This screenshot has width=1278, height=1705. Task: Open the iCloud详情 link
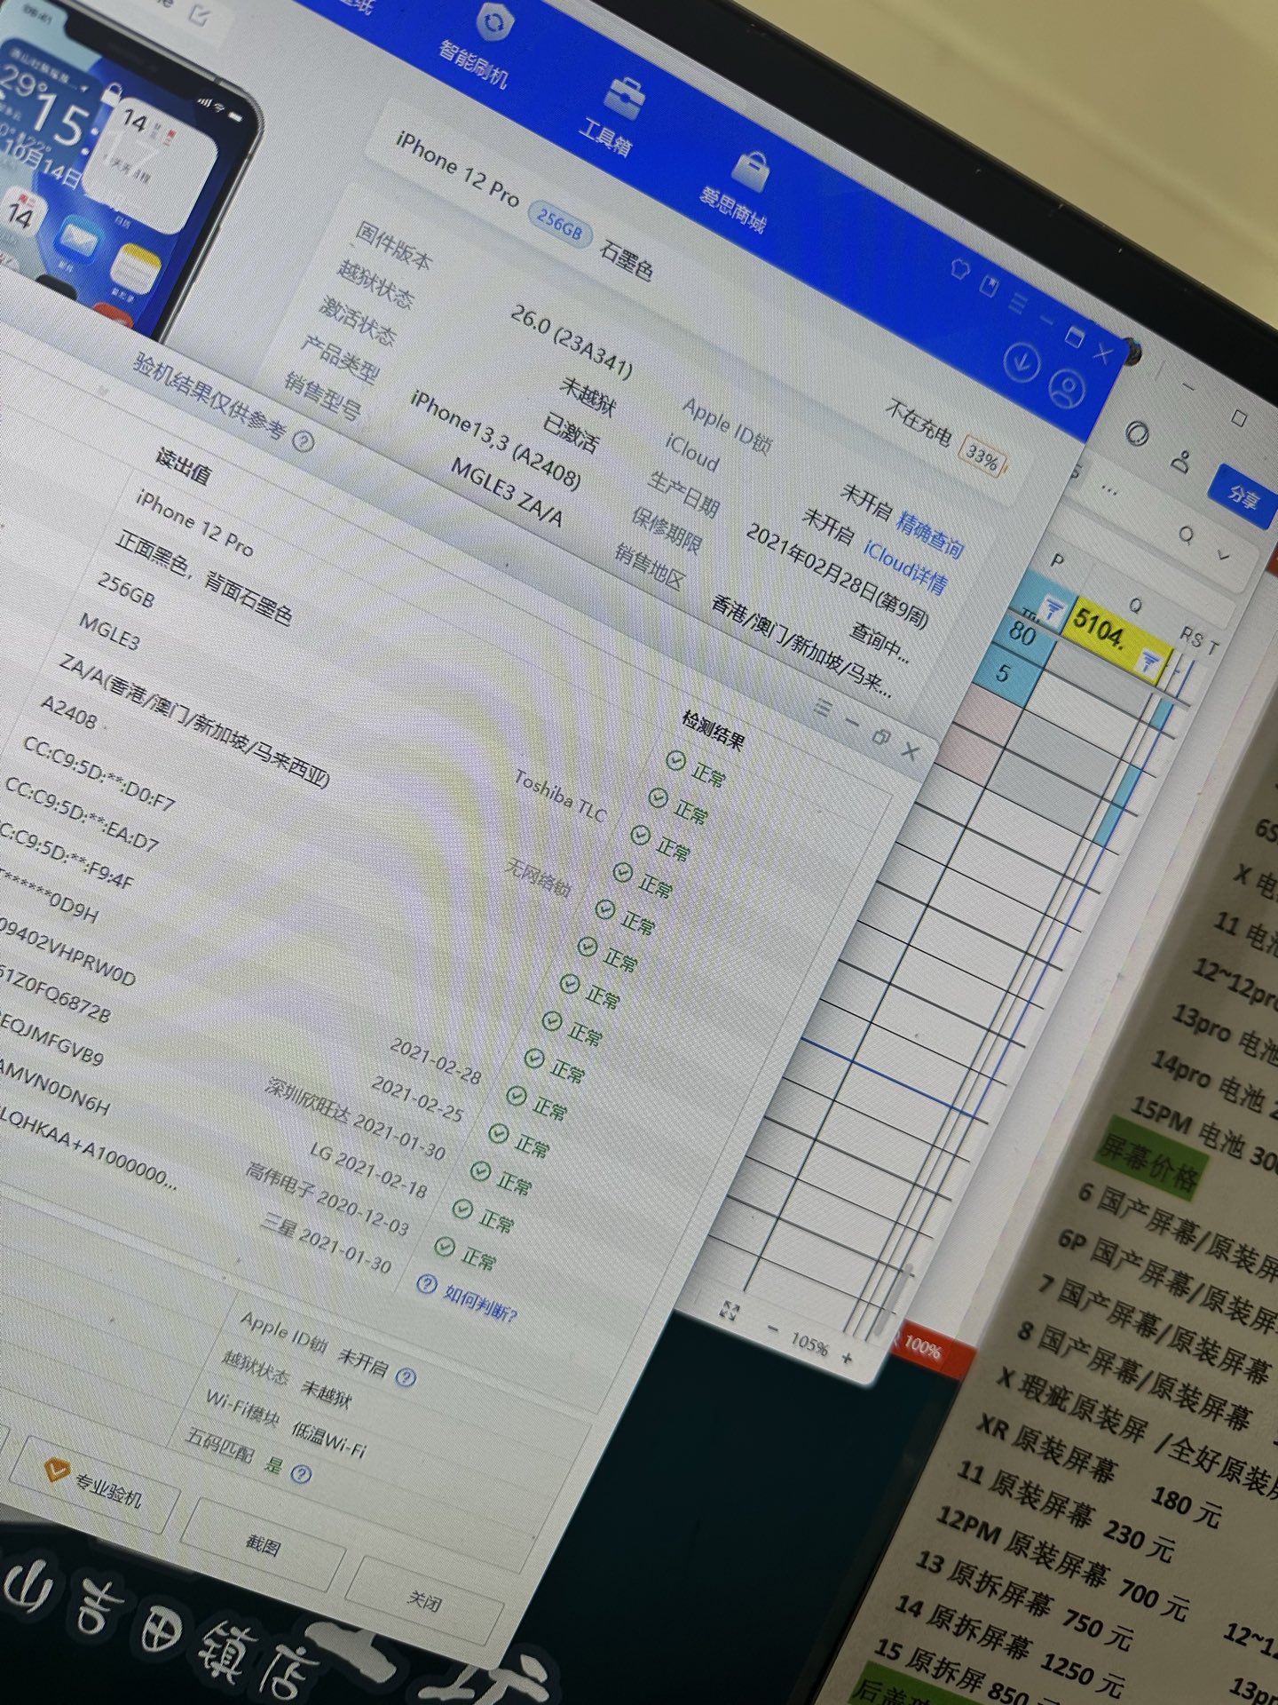coord(904,567)
